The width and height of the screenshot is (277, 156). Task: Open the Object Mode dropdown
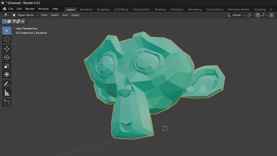click(x=25, y=15)
